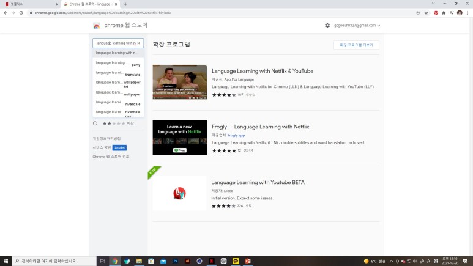The image size is (473, 266).
Task: Open the Chrome three-dot menu
Action: click(467, 13)
